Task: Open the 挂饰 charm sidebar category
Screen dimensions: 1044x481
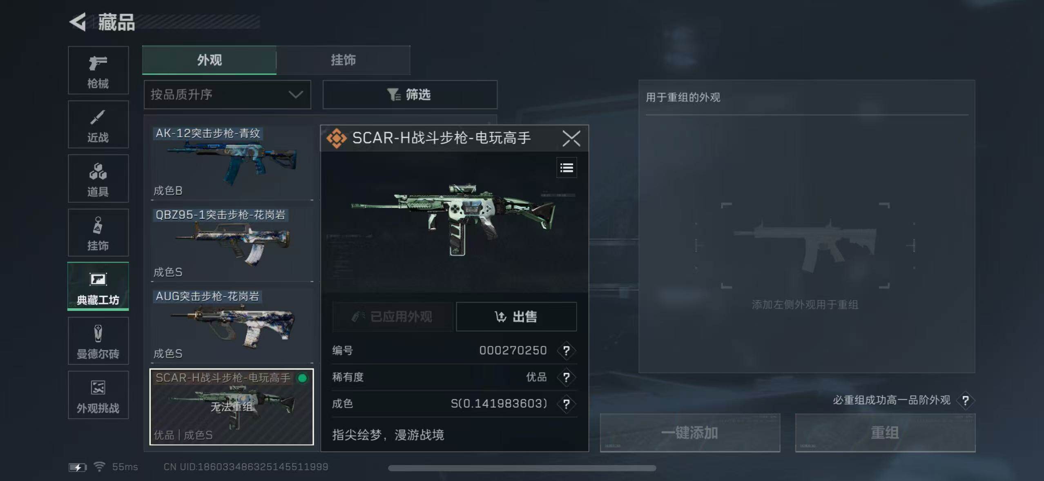Action: pos(98,233)
